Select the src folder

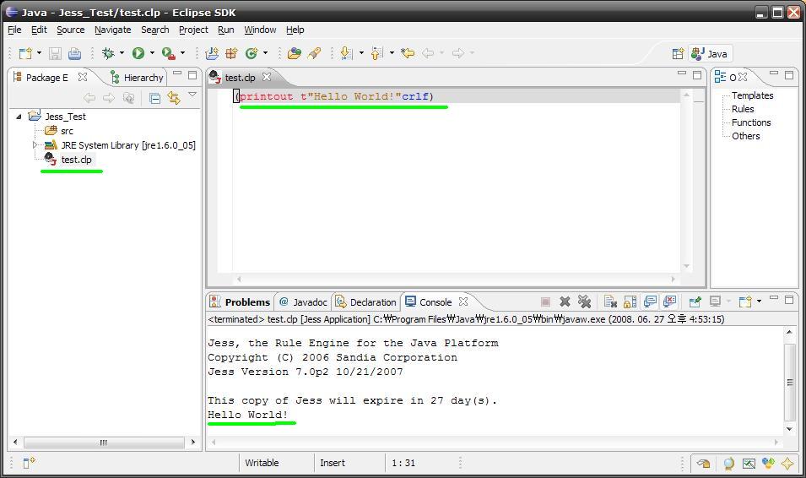[x=67, y=131]
